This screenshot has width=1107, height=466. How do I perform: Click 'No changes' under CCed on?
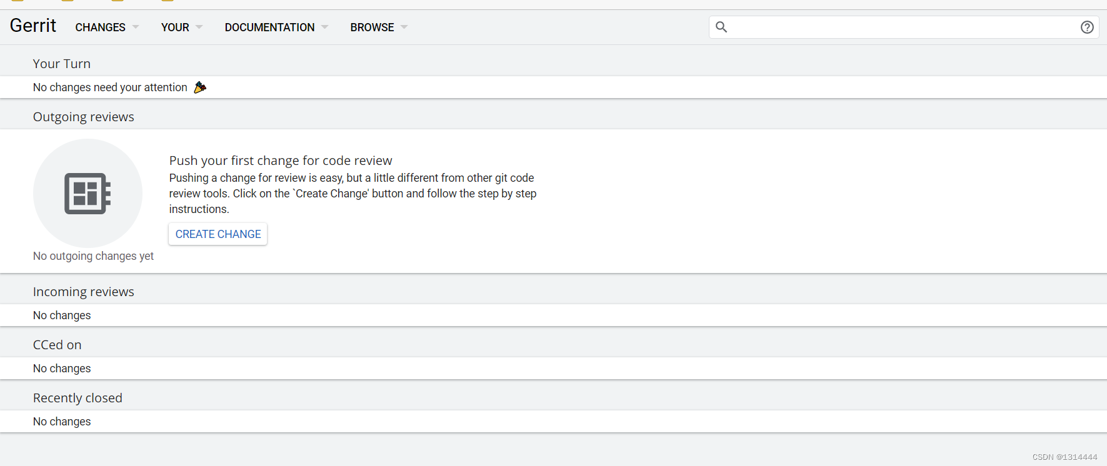[x=62, y=369]
